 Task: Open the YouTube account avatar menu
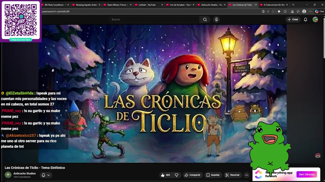coord(315,19)
